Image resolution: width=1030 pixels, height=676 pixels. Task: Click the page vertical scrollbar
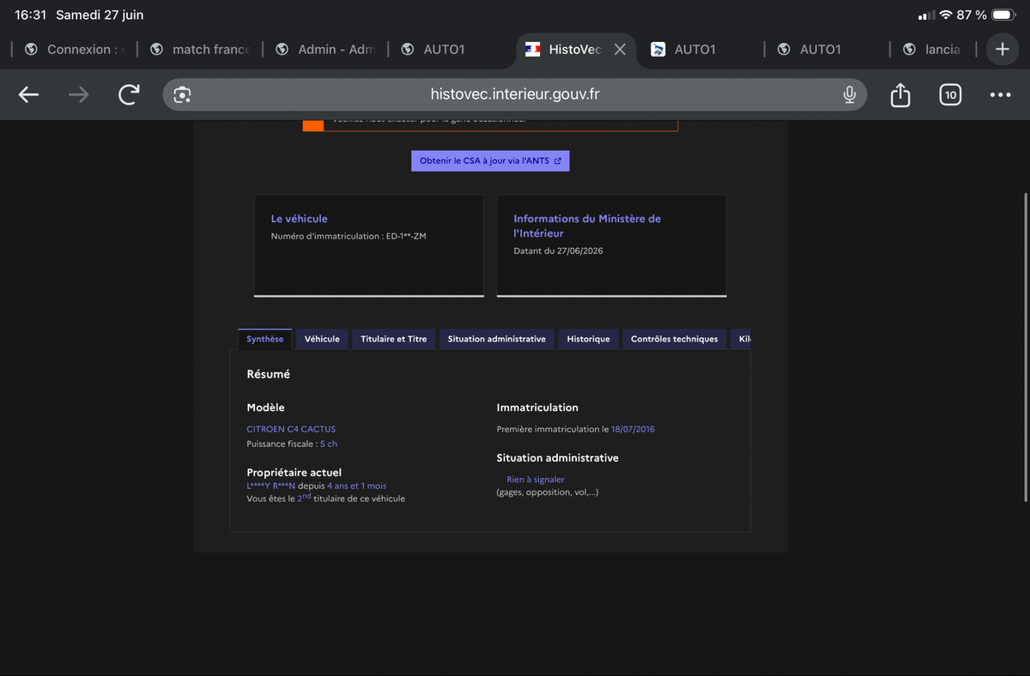point(1027,347)
